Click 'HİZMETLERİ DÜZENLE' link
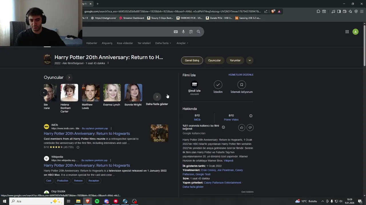366x205 pixels. point(241,75)
